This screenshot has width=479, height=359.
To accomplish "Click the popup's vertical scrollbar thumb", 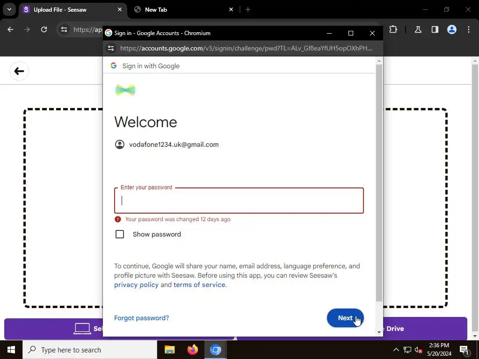I will coord(379,183).
